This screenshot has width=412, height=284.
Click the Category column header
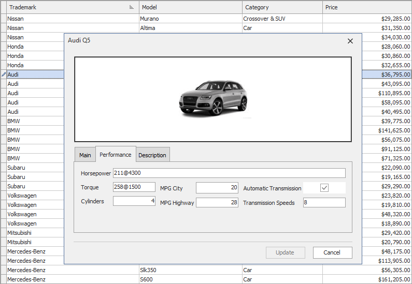[282, 7]
